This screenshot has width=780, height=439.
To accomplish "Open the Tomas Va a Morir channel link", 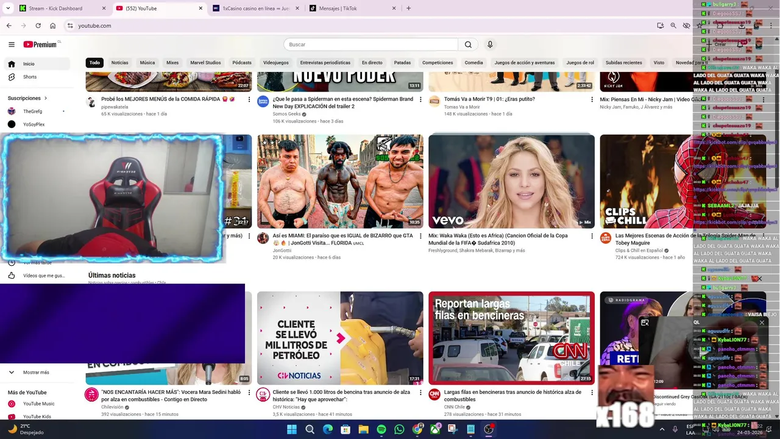I will 462,107.
